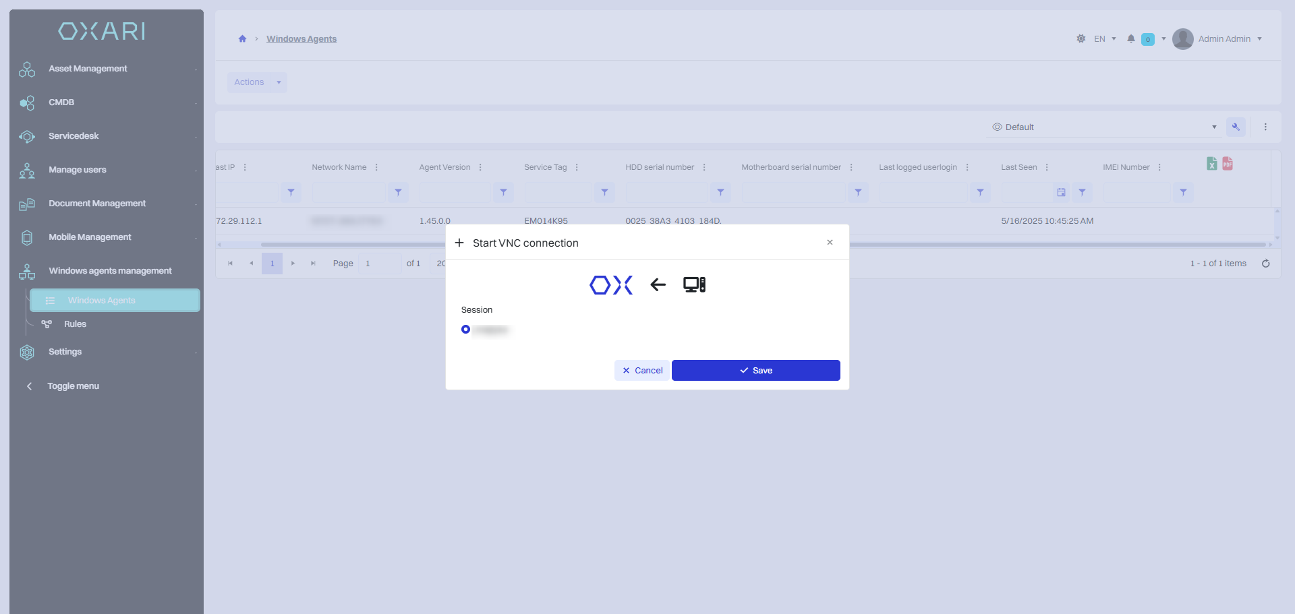Click the home breadcrumb icon
This screenshot has width=1295, height=614.
pos(242,39)
